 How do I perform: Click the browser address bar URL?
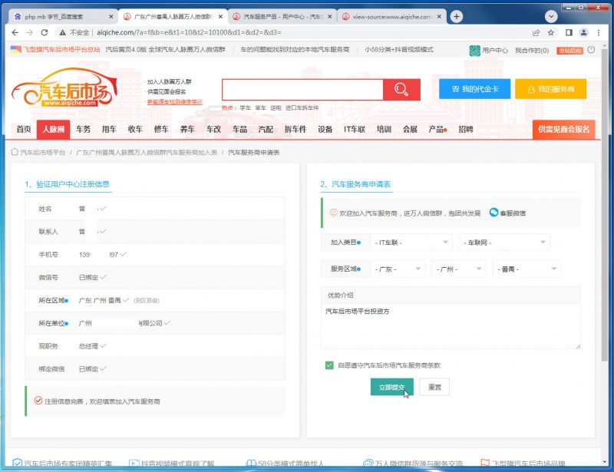(189, 32)
